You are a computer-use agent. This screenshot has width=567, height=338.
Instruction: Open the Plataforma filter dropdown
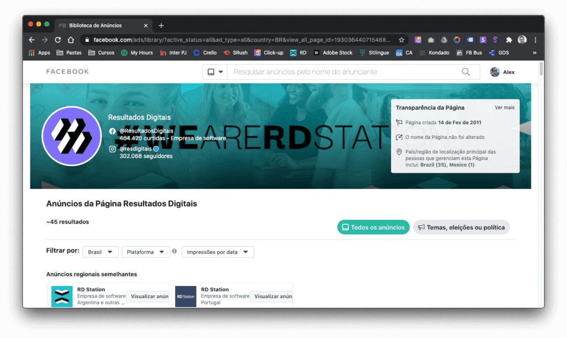(146, 252)
